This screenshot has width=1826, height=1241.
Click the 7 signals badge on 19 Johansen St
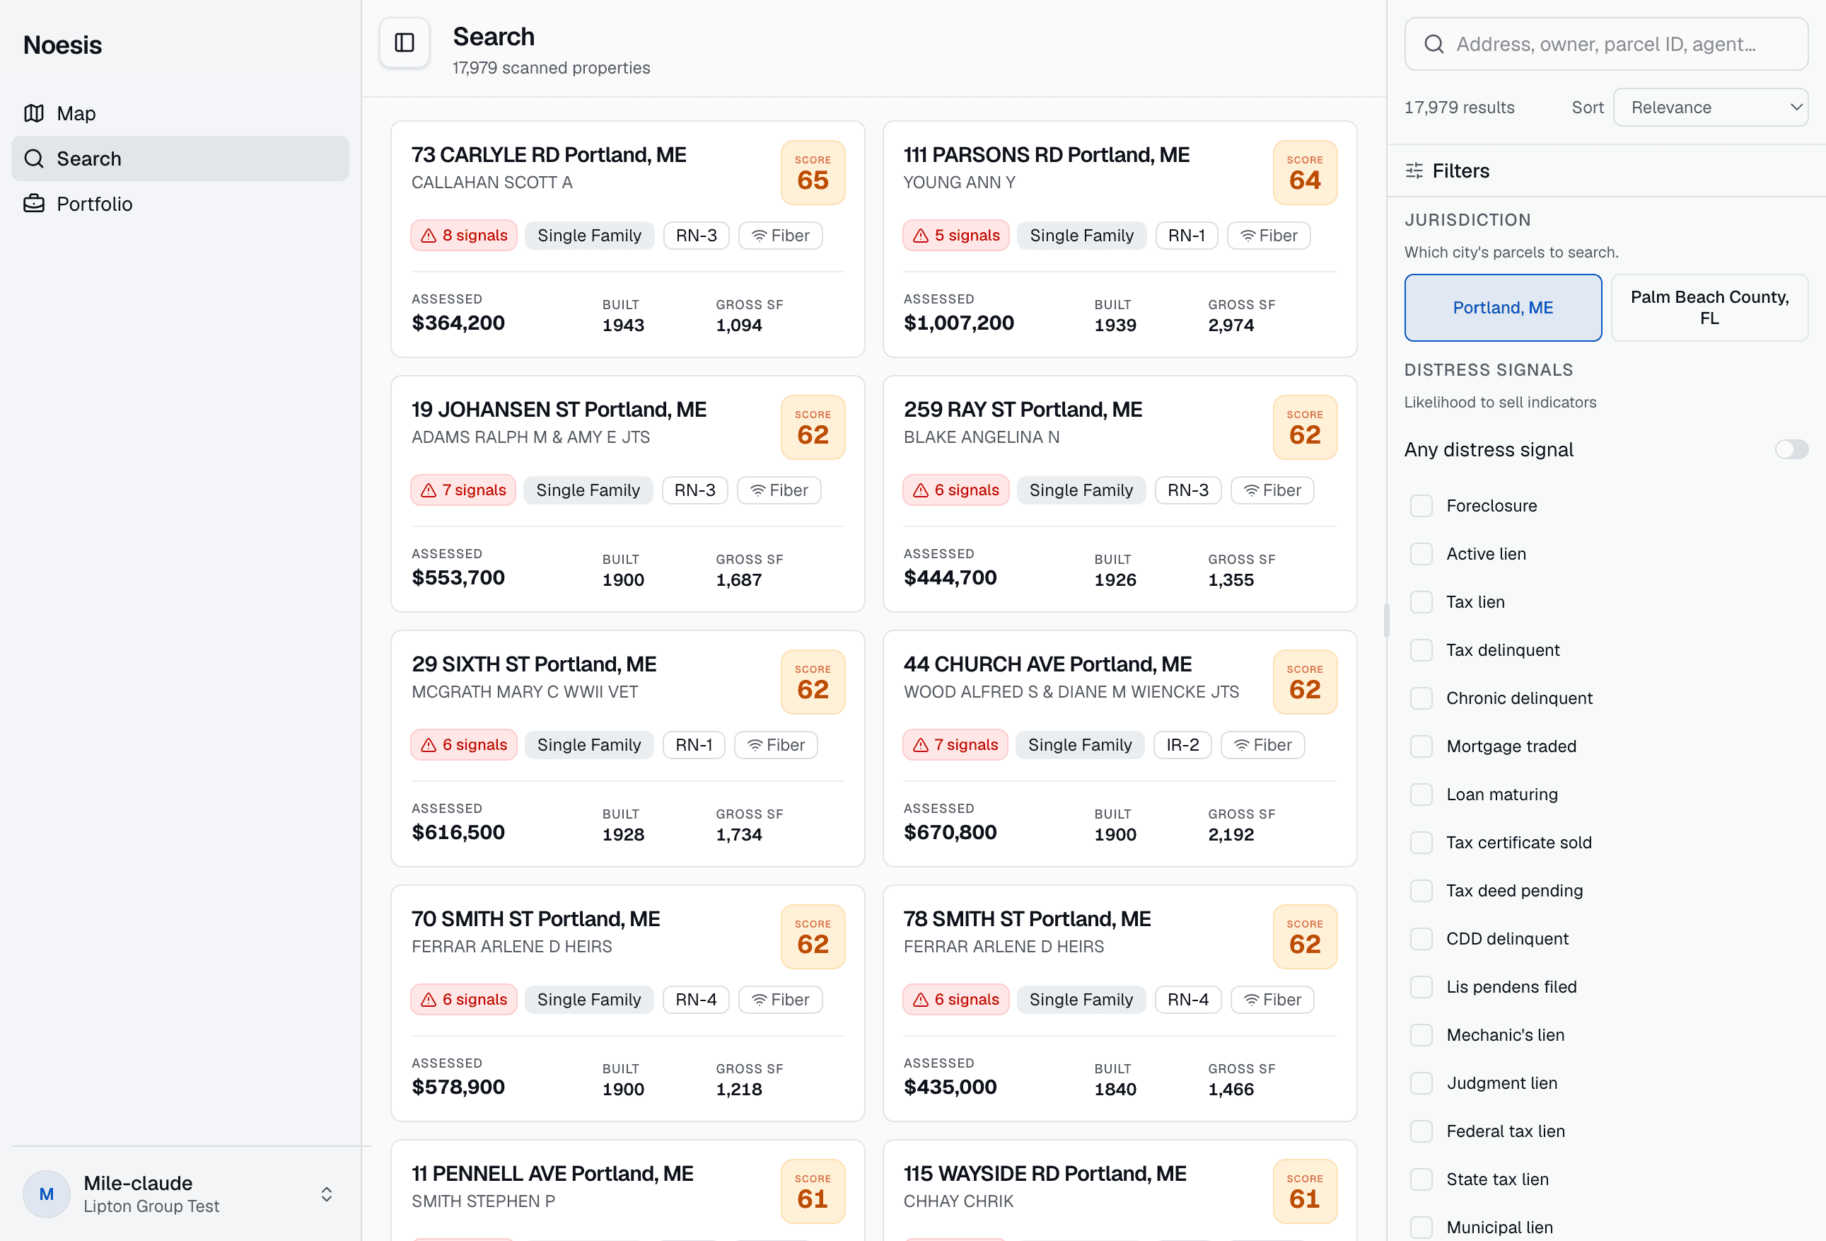pyautogui.click(x=463, y=490)
